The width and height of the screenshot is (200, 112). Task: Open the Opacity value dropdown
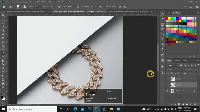(55, 7)
